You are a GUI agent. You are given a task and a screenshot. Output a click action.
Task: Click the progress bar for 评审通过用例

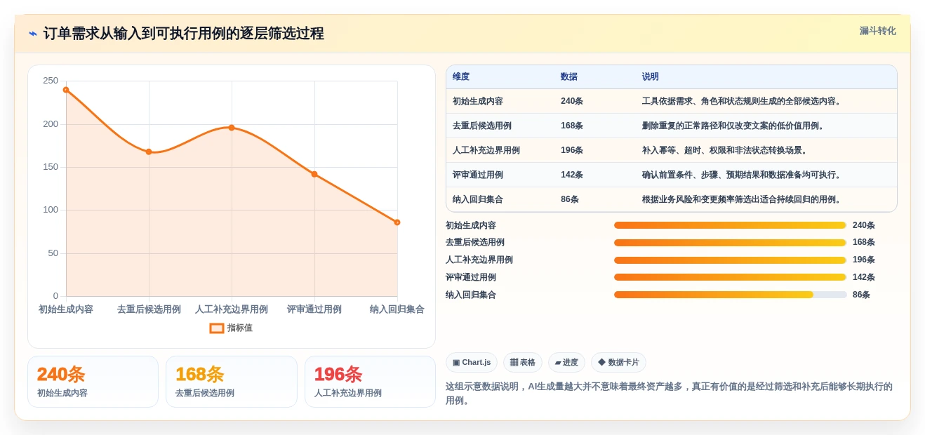coord(730,277)
